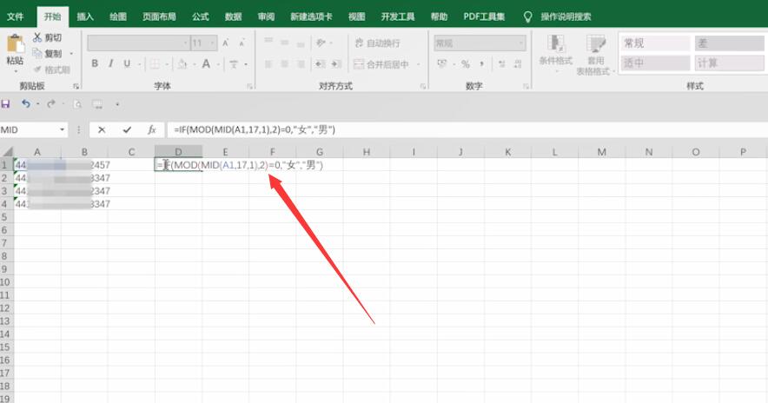Click the Redo arrow icon
The image size is (768, 403).
[x=51, y=104]
